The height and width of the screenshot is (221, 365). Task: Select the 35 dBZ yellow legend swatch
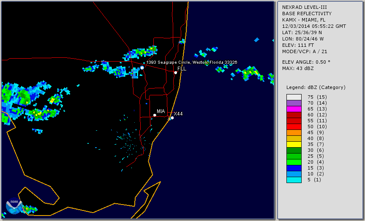coord(294,144)
